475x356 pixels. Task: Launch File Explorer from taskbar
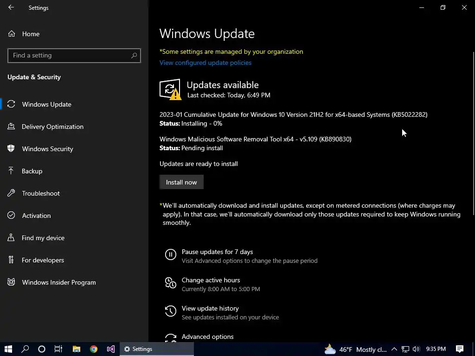[77, 349]
